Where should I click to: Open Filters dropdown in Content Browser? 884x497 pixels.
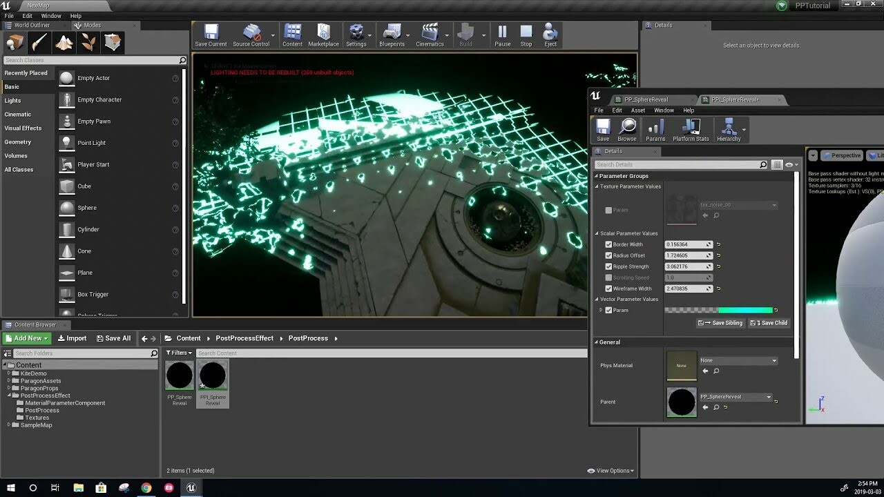pos(180,353)
